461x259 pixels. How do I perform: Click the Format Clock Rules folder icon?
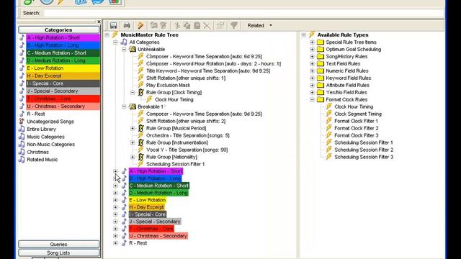(321, 99)
